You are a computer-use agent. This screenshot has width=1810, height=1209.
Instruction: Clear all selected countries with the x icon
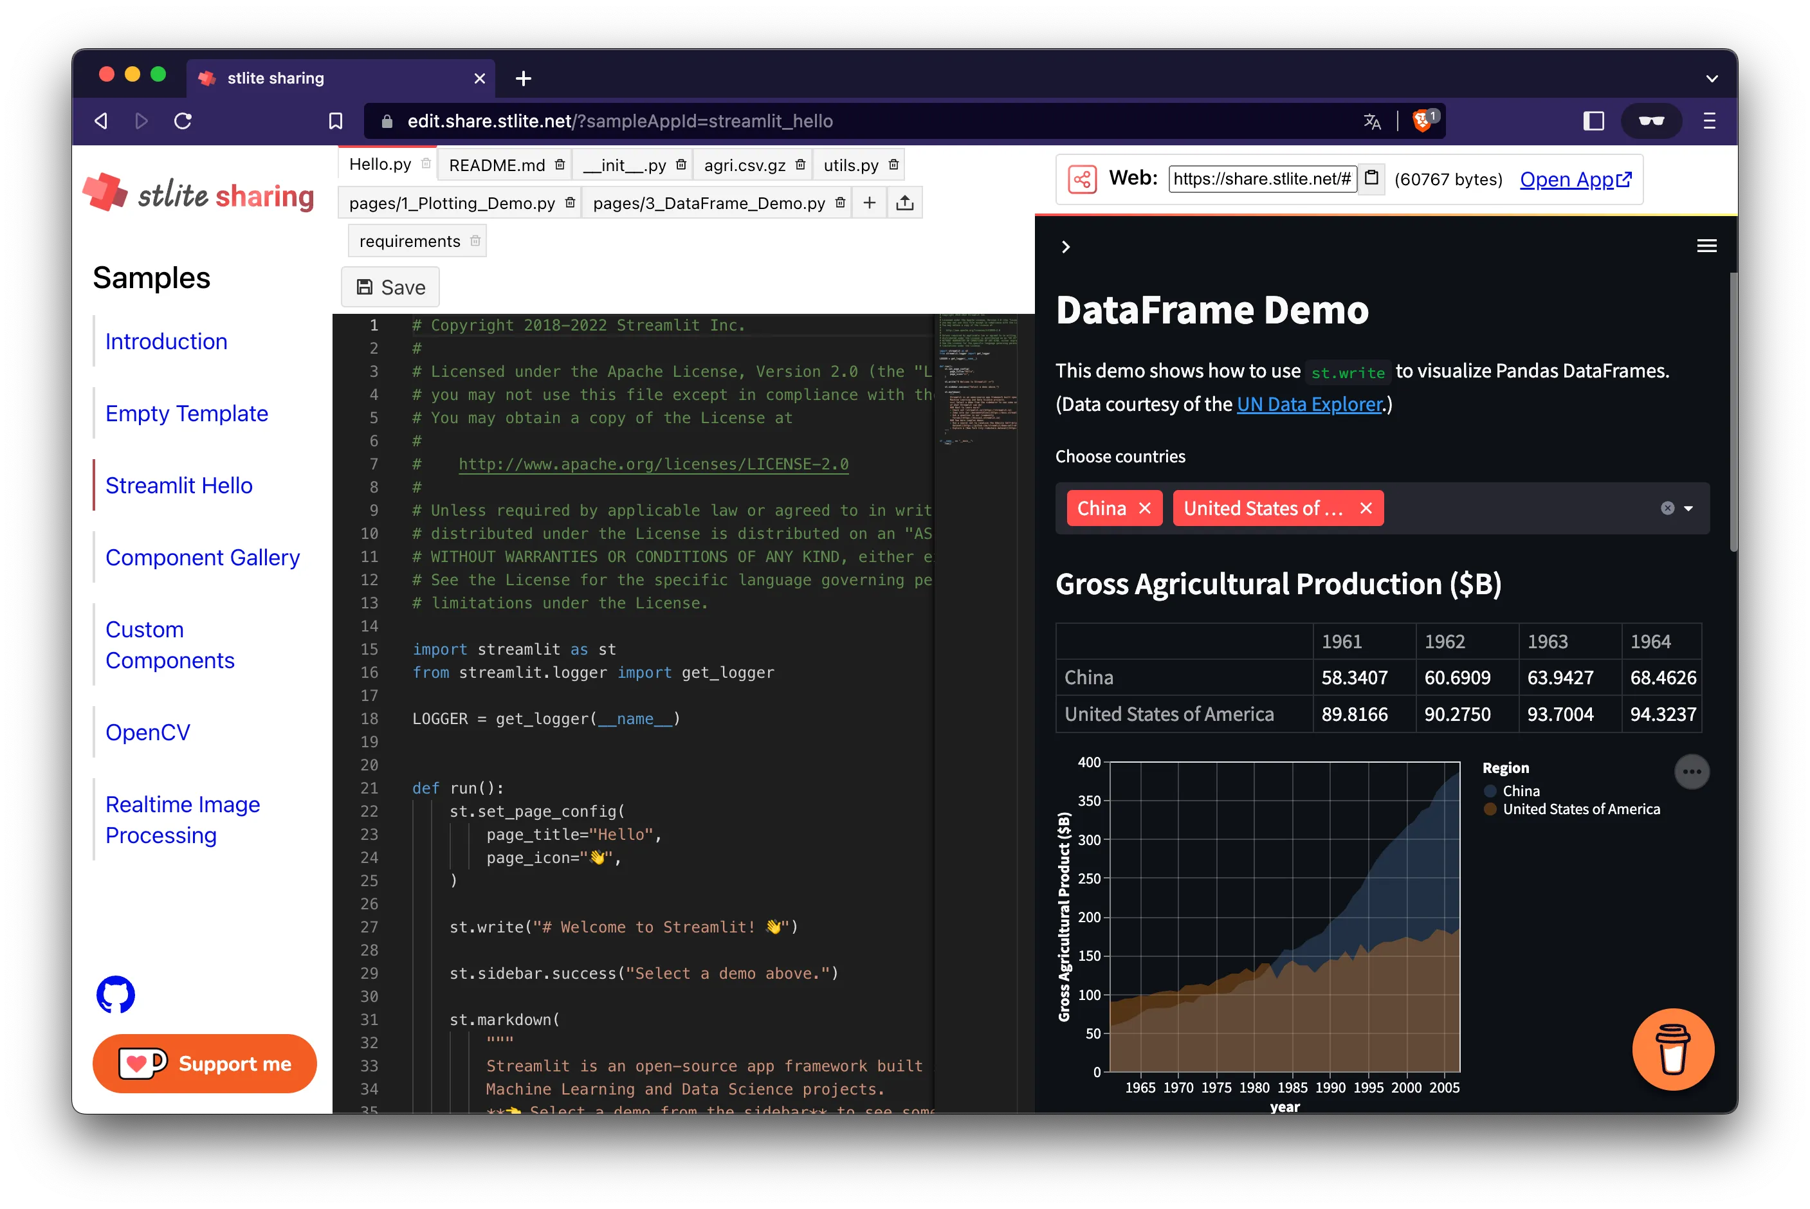tap(1668, 507)
